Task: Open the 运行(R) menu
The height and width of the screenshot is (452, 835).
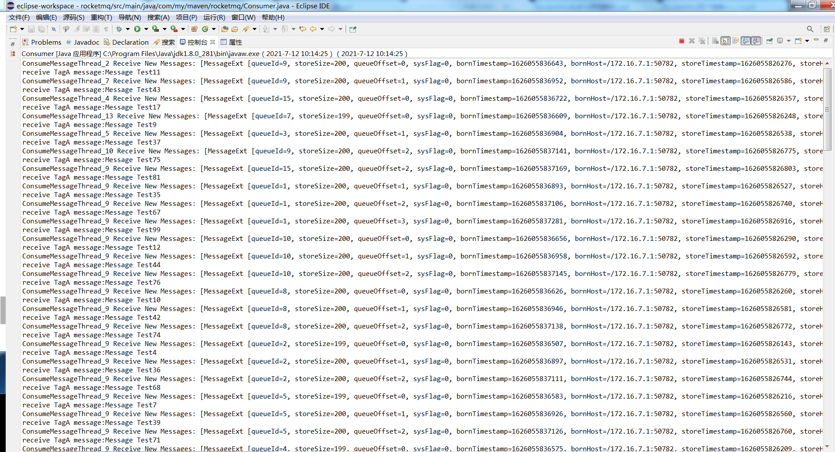Action: (214, 17)
